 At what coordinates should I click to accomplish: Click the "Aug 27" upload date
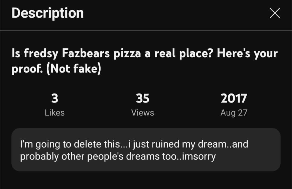point(234,112)
